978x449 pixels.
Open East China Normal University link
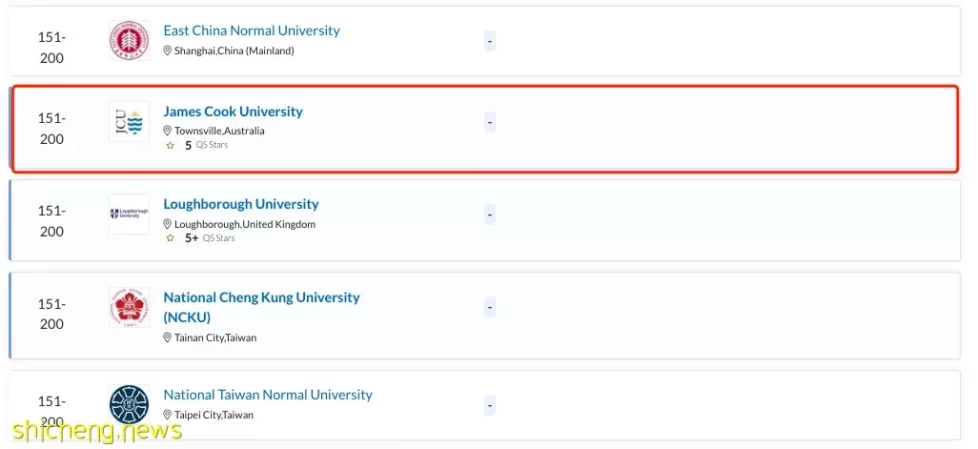coord(252,31)
